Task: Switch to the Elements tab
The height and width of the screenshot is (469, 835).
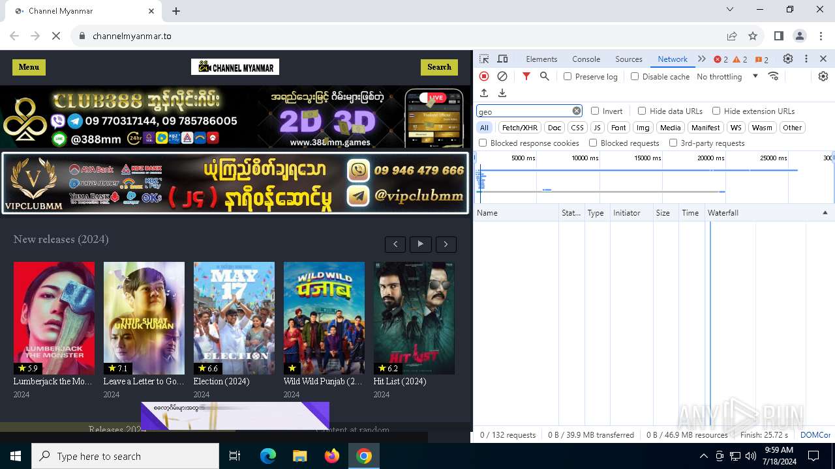Action: click(541, 59)
